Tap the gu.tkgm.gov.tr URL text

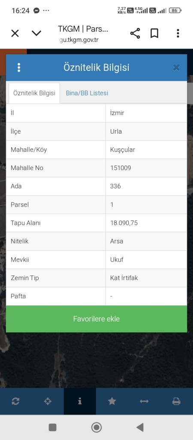[x=79, y=40]
